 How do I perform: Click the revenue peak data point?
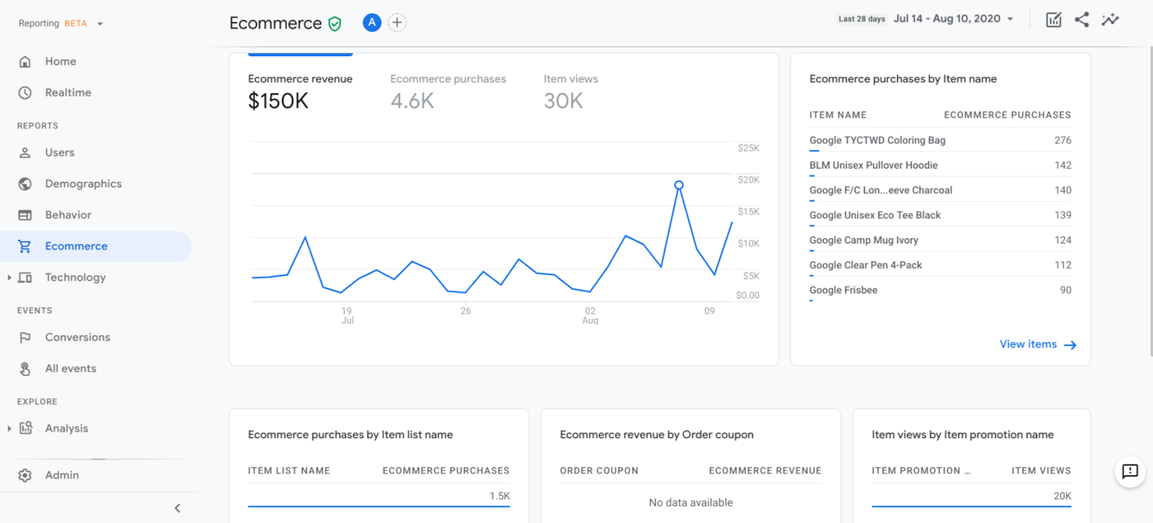tap(679, 185)
